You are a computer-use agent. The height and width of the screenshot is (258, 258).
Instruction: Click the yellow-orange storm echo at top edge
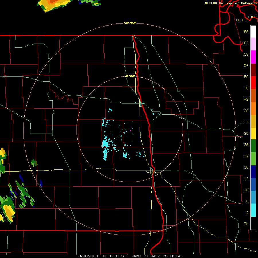pyautogui.click(x=54, y=5)
